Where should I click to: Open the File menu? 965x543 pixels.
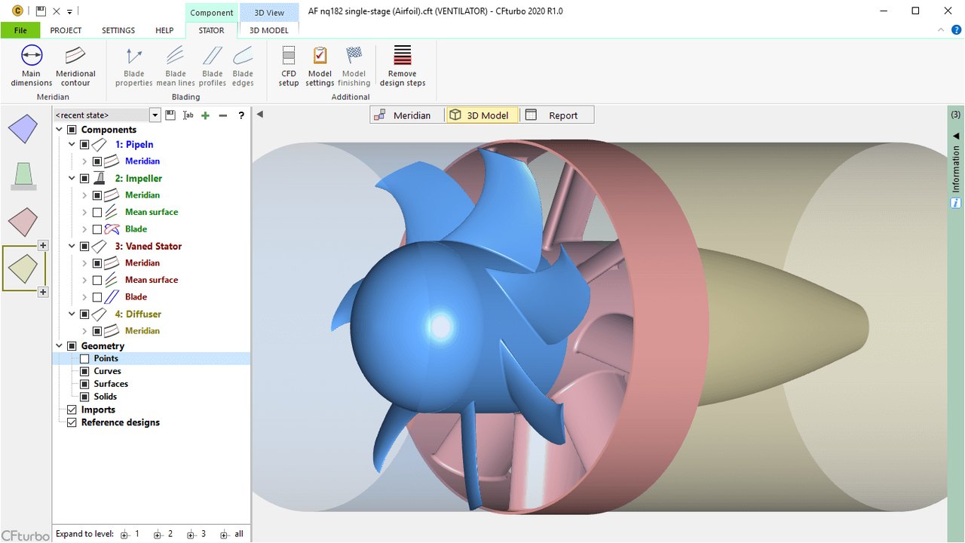tap(20, 30)
